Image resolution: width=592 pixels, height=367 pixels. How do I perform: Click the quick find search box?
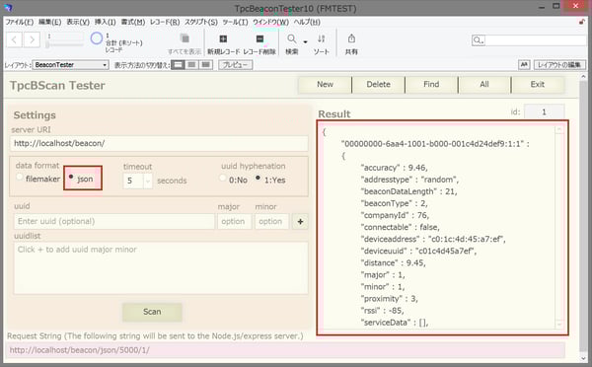click(529, 40)
